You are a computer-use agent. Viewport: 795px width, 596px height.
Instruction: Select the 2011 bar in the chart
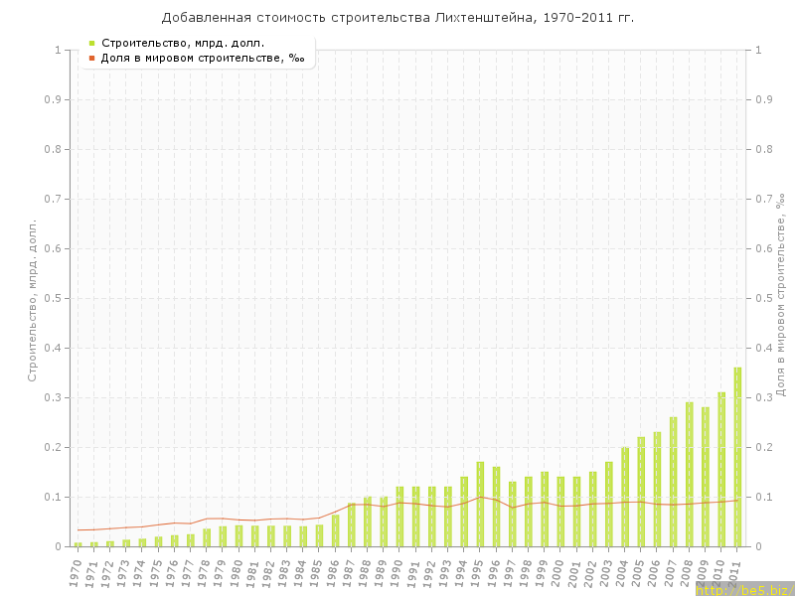(737, 457)
